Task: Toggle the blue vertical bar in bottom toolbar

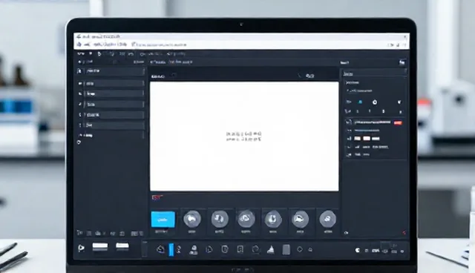Action: [x=171, y=250]
